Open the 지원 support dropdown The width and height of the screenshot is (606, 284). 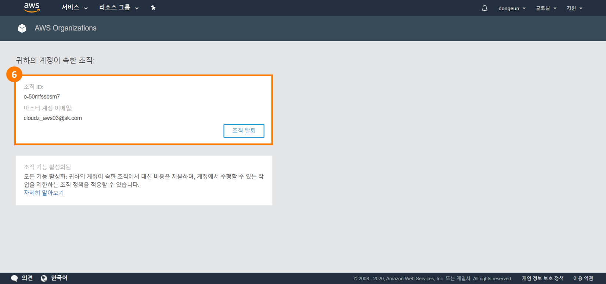pos(574,8)
